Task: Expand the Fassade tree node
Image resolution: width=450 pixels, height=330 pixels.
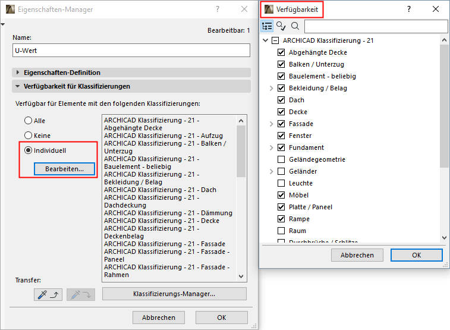Action: (271, 124)
